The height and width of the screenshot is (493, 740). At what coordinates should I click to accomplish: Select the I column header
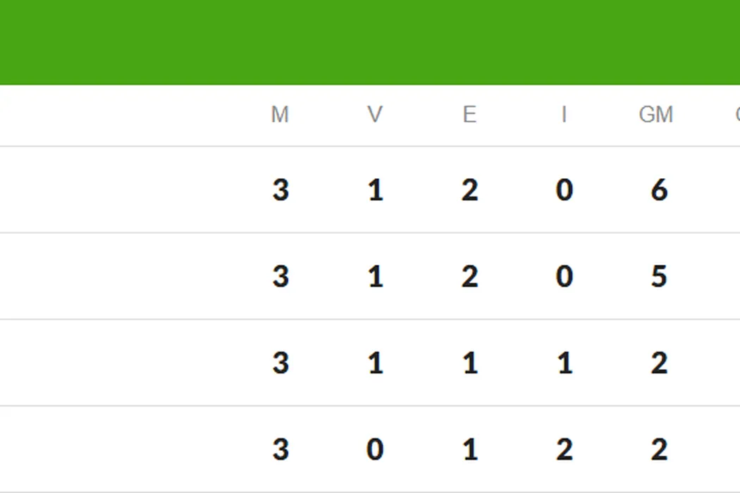pyautogui.click(x=564, y=115)
